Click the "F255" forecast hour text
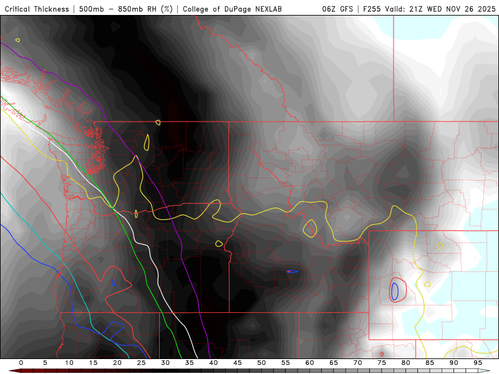This screenshot has width=499, height=374. point(372,9)
